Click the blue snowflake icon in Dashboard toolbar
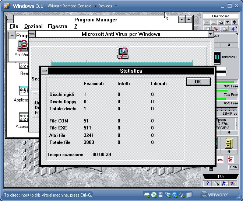The height and width of the screenshot is (201, 243). 233,29
